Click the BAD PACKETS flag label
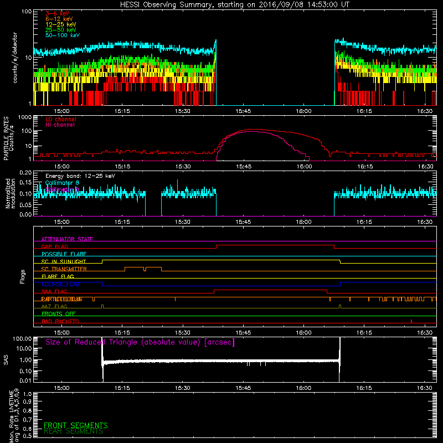This screenshot has width=443, height=443. click(60, 321)
